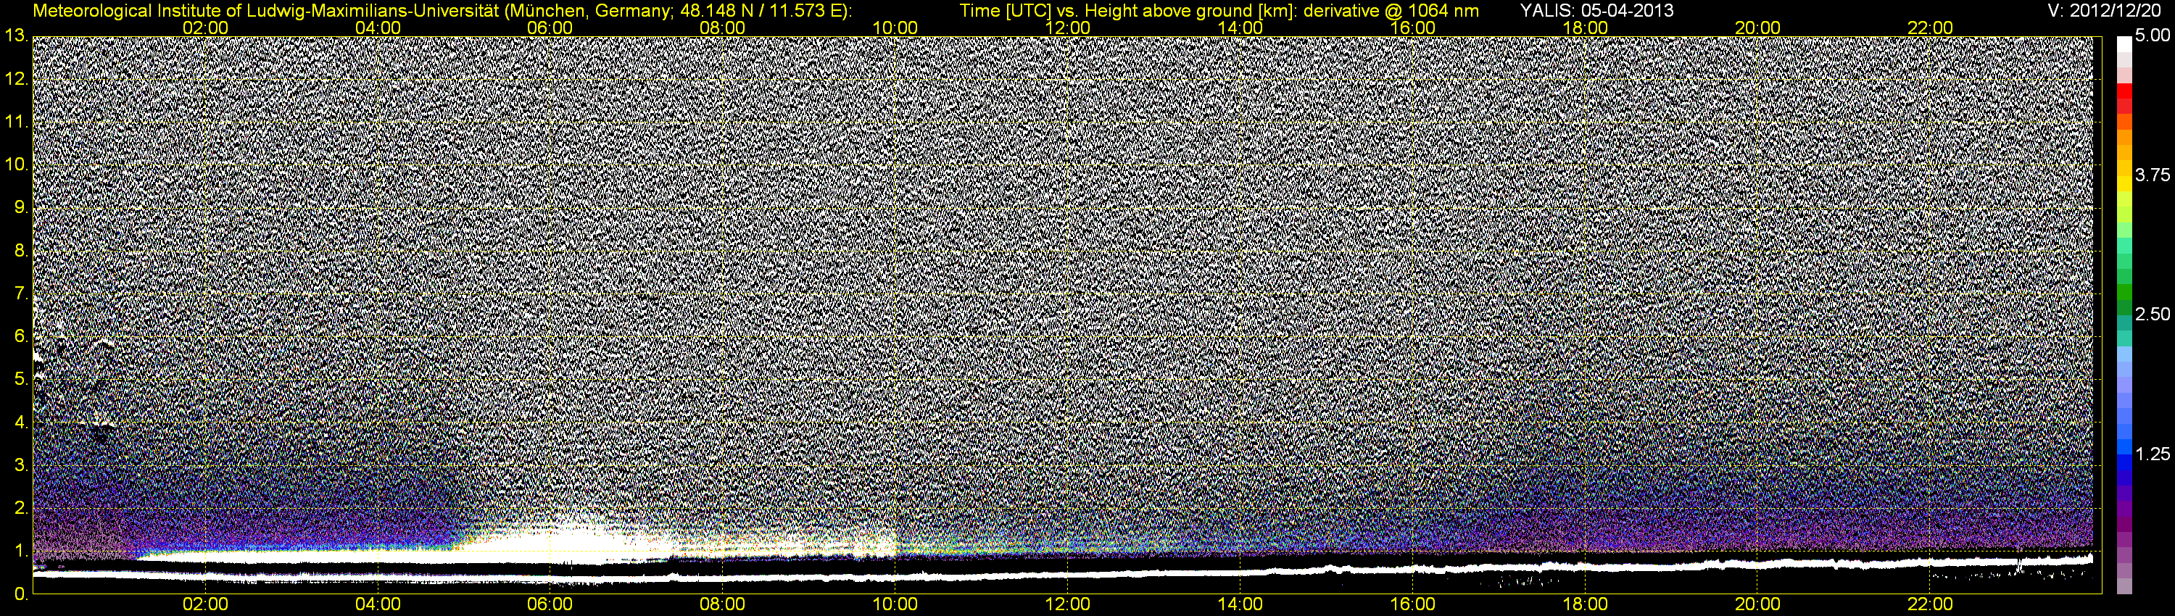Screen dimensions: 2175x616
Task: Click the 02:00 label on the bottom time axis
Action: click(x=205, y=604)
